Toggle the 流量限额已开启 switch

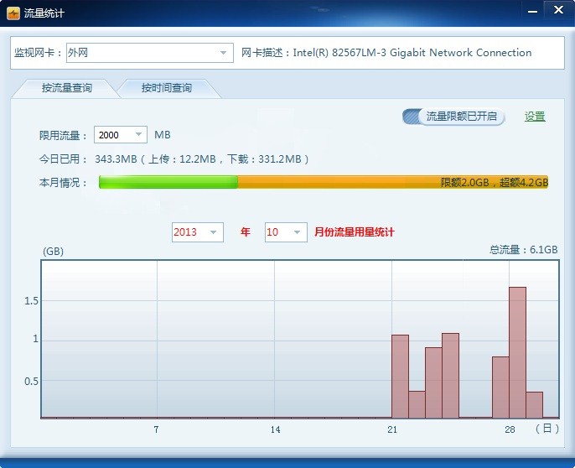tap(453, 117)
